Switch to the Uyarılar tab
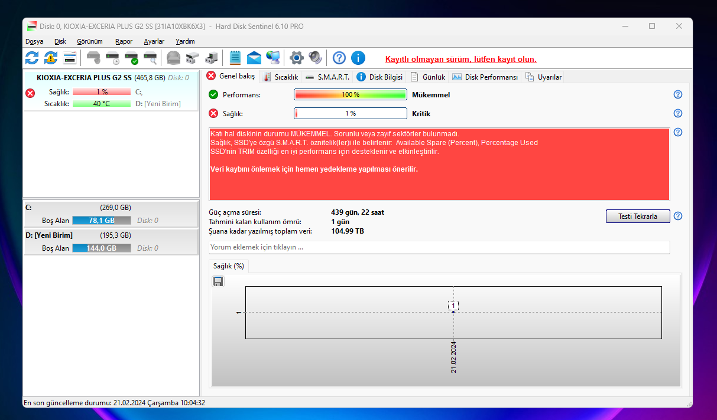Screen dimensions: 717x420 [543, 77]
